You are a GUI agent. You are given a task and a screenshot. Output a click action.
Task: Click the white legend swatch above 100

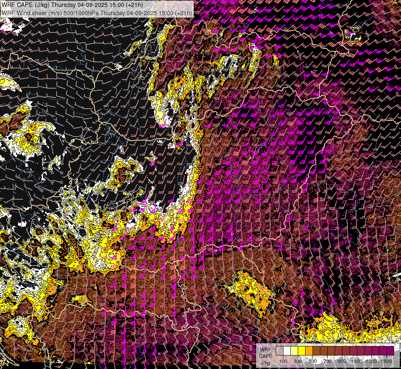[x=287, y=351]
